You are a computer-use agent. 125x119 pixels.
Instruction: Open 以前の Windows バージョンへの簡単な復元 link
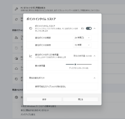39,106
